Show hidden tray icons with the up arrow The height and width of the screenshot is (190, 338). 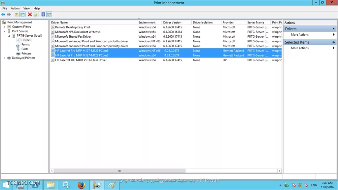pos(280,185)
